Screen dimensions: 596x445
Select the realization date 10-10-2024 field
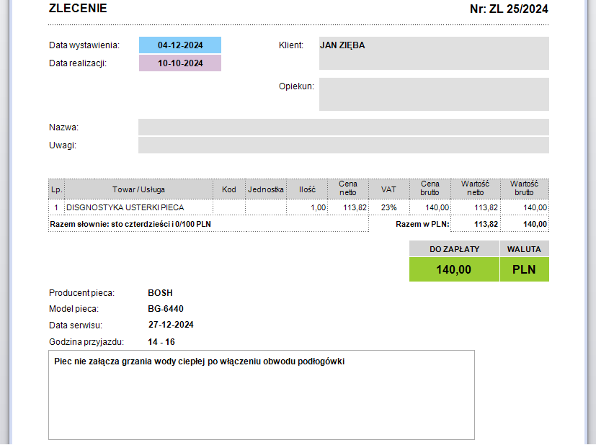pyautogui.click(x=180, y=63)
